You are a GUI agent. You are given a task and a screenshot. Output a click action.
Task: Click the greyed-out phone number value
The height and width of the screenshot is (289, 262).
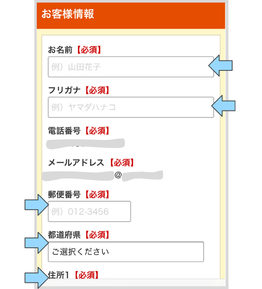point(85,144)
